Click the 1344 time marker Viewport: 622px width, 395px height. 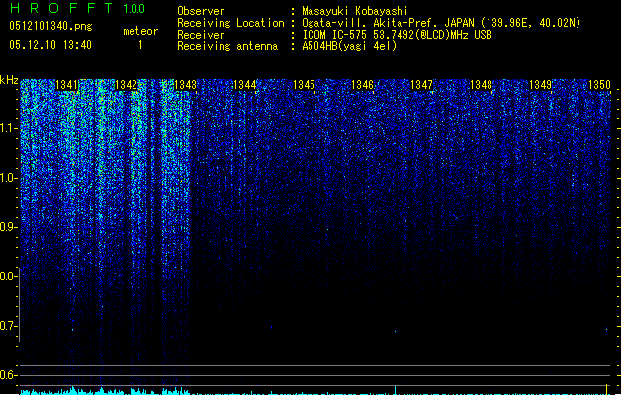245,85
